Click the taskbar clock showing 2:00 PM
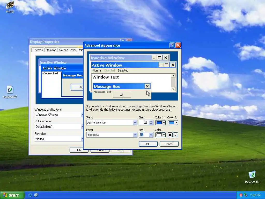Image resolution: width=265 pixels, height=199 pixels. click(255, 195)
